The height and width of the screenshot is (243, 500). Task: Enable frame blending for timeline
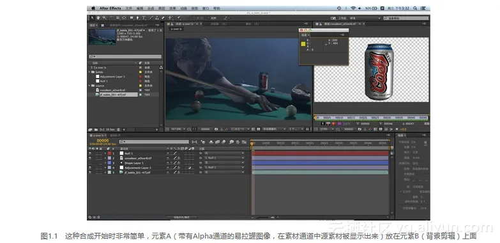pos(217,142)
